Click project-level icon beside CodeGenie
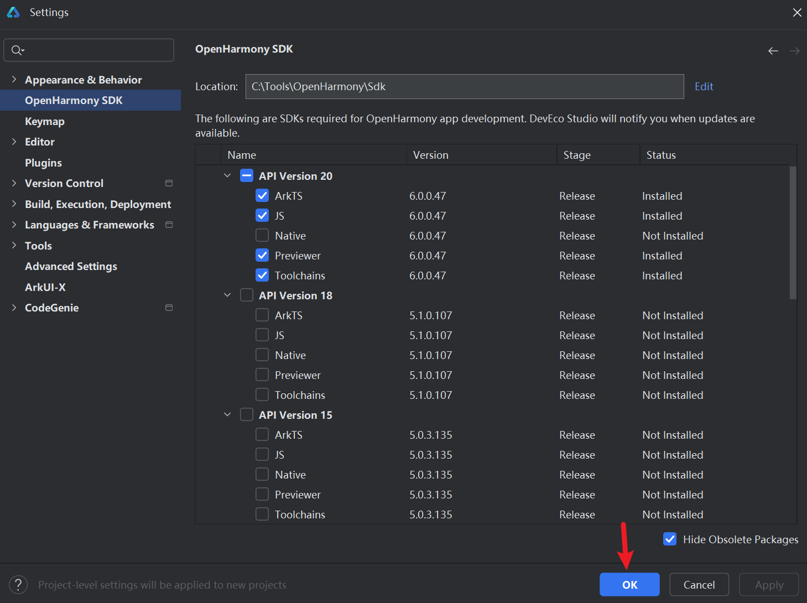 click(169, 308)
